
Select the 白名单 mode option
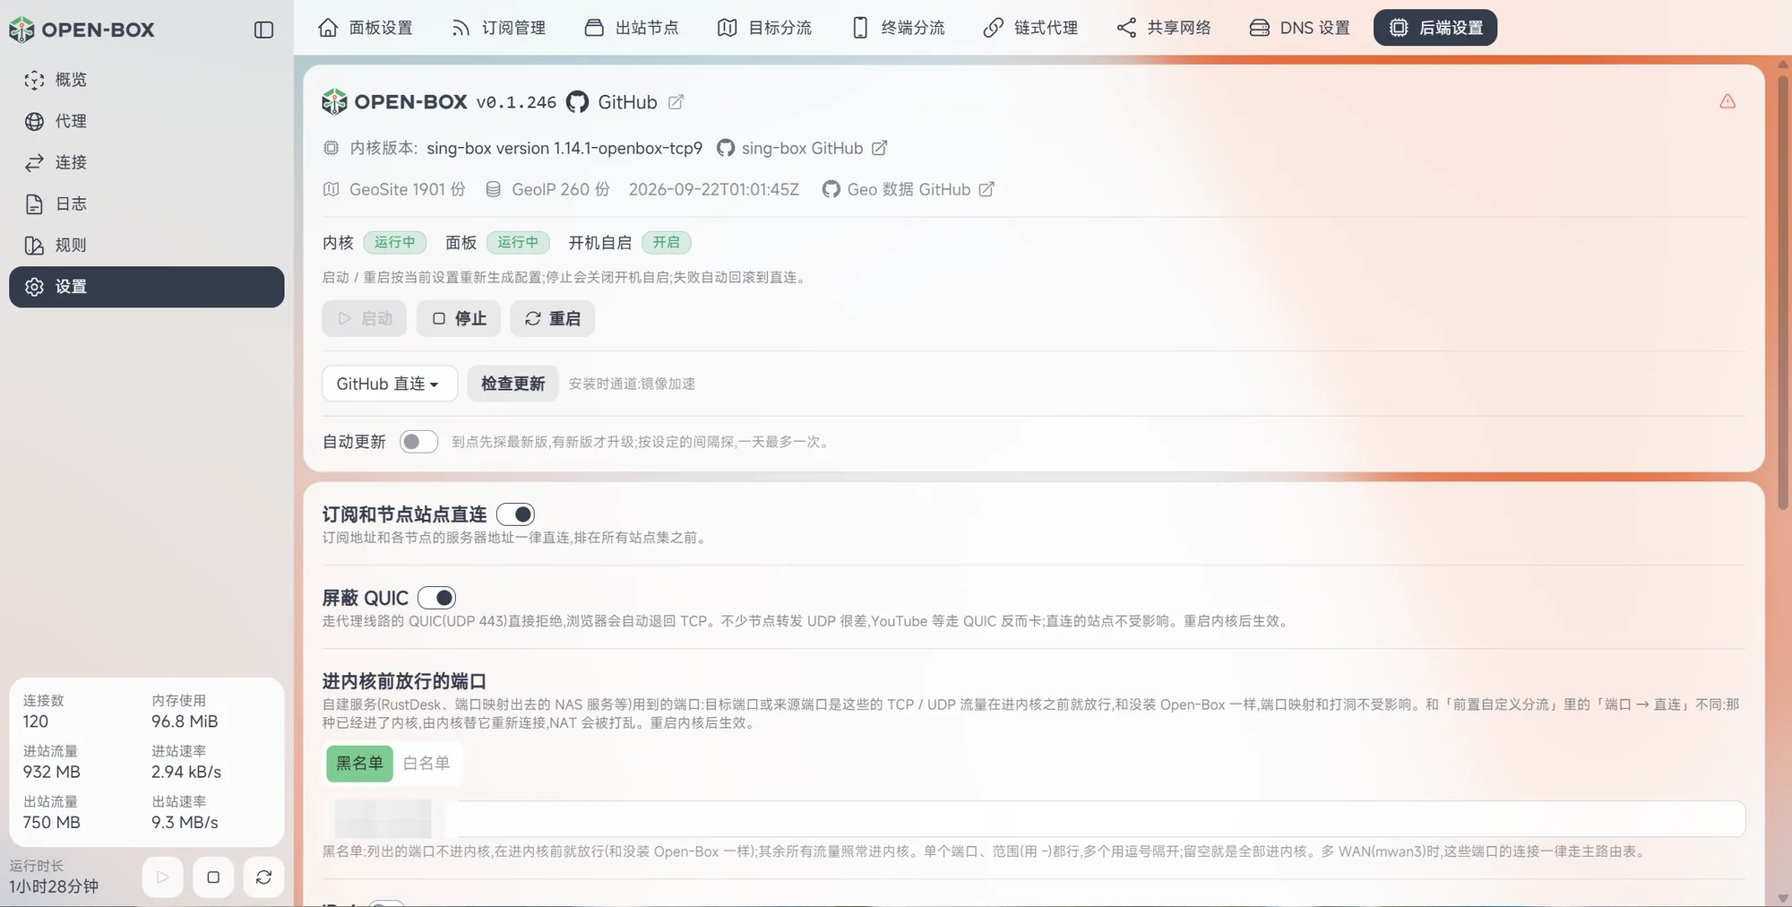pos(426,764)
